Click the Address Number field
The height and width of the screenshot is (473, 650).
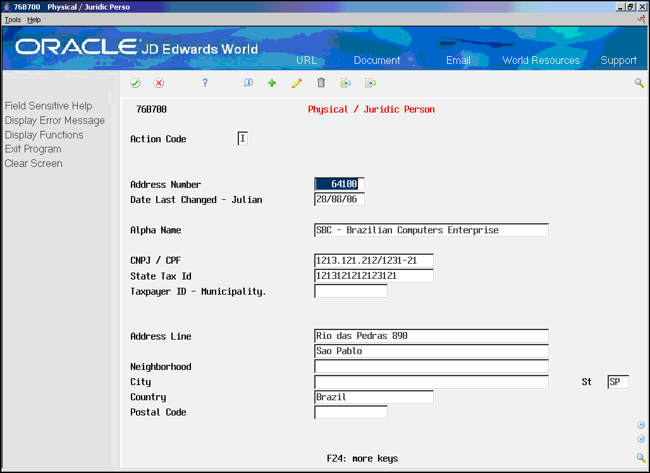point(339,184)
